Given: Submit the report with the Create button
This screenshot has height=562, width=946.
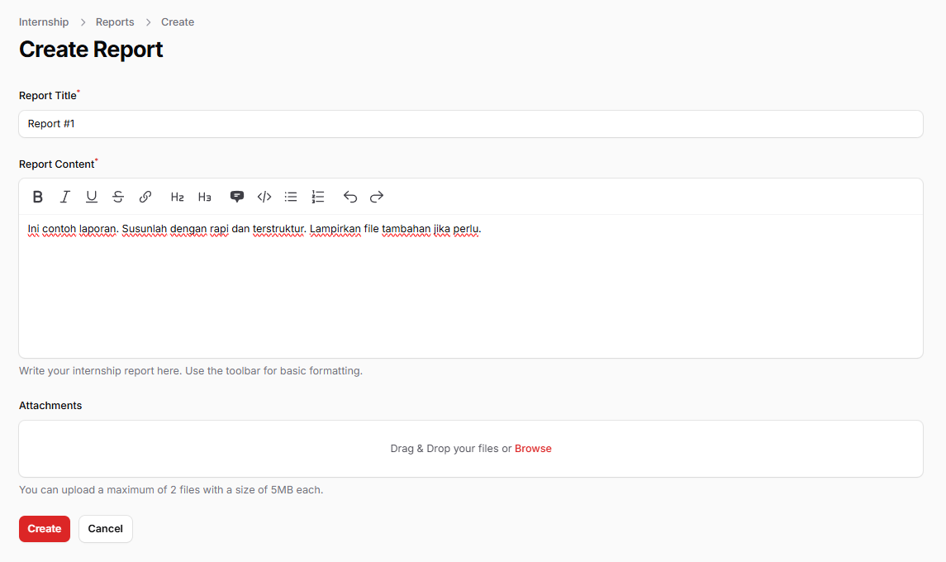Looking at the screenshot, I should (45, 529).
